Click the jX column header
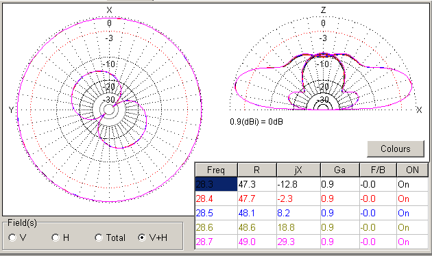Screen dimensions: 432x256 pos(298,170)
